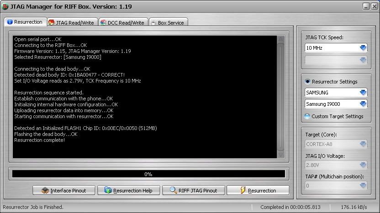
Task: Click 'Uploading resurrector data into memory' line
Action: (x=64, y=110)
